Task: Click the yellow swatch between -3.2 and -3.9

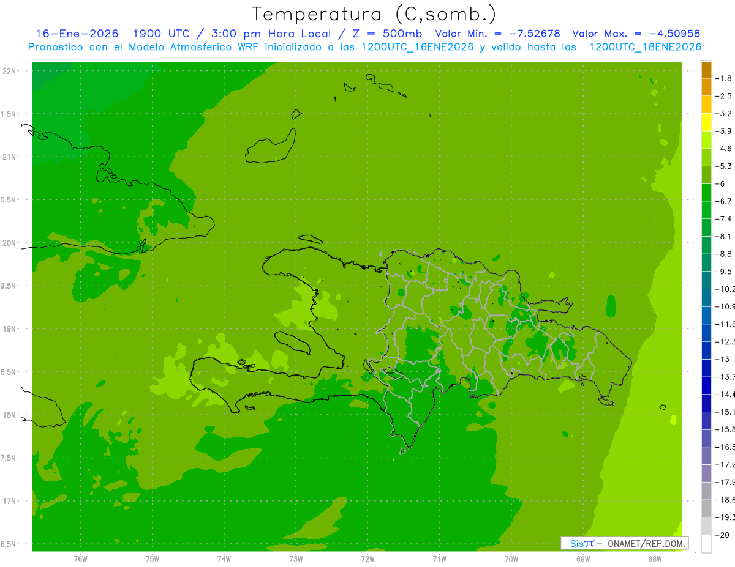Action: click(706, 122)
